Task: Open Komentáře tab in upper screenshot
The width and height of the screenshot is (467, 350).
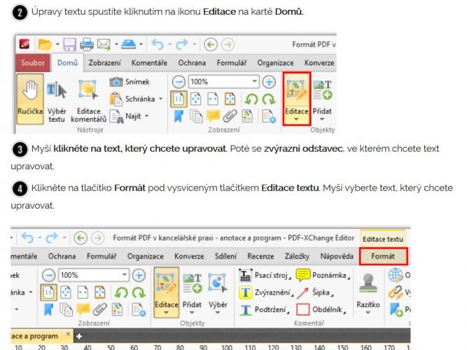Action: tap(149, 63)
